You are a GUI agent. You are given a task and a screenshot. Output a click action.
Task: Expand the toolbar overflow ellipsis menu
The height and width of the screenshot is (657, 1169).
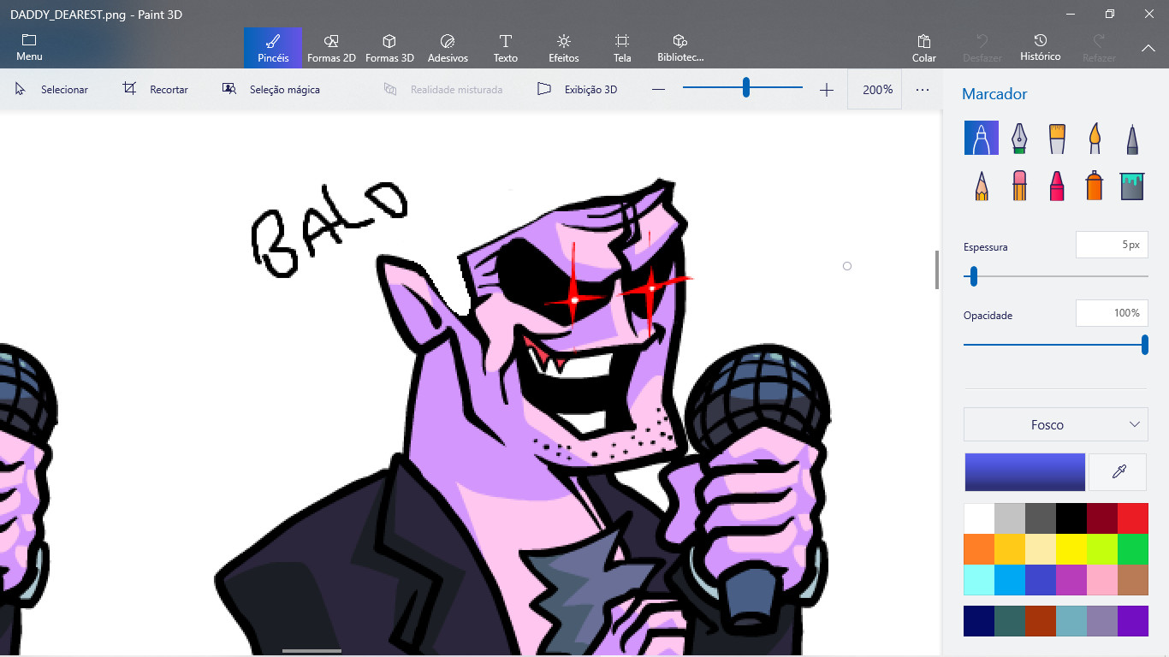click(x=922, y=89)
